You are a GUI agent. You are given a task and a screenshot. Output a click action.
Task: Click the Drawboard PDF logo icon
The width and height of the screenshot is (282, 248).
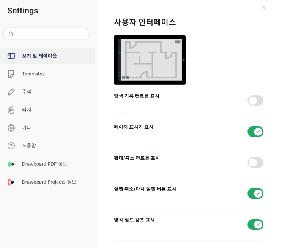tap(11, 164)
